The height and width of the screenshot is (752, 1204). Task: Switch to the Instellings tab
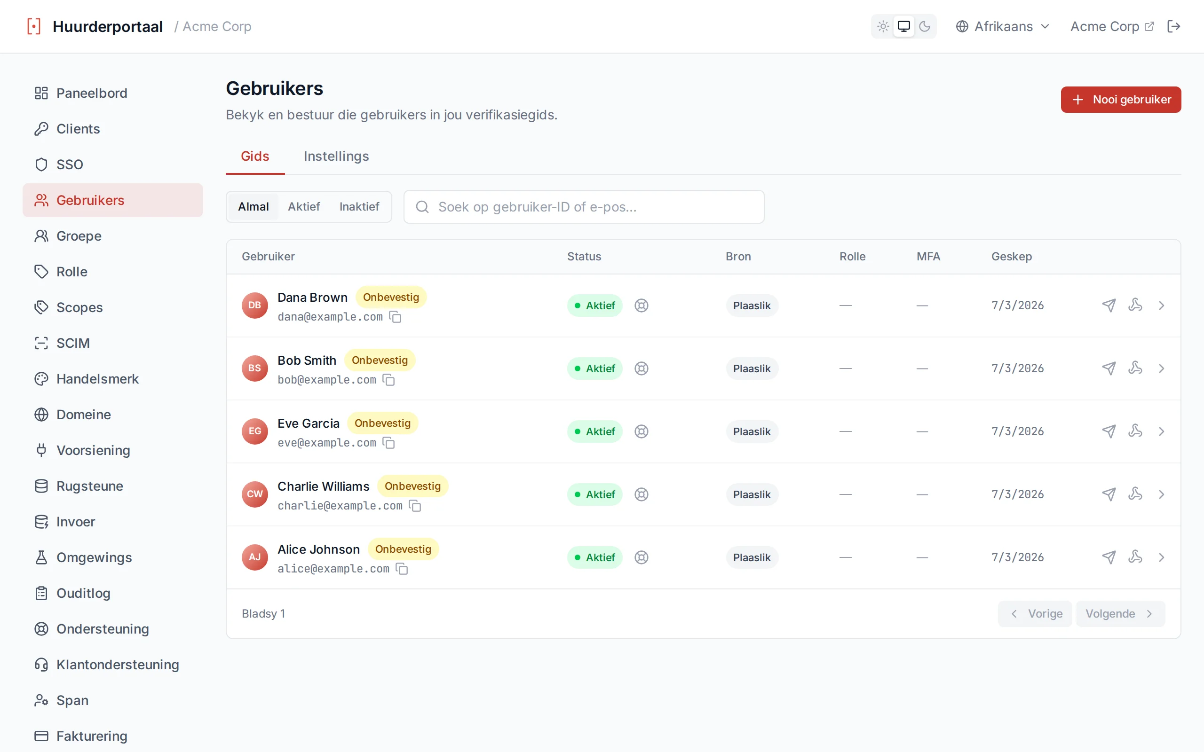point(336,156)
